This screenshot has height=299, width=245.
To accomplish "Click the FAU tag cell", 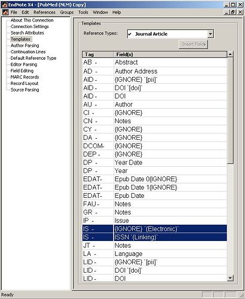I will pos(97,204).
